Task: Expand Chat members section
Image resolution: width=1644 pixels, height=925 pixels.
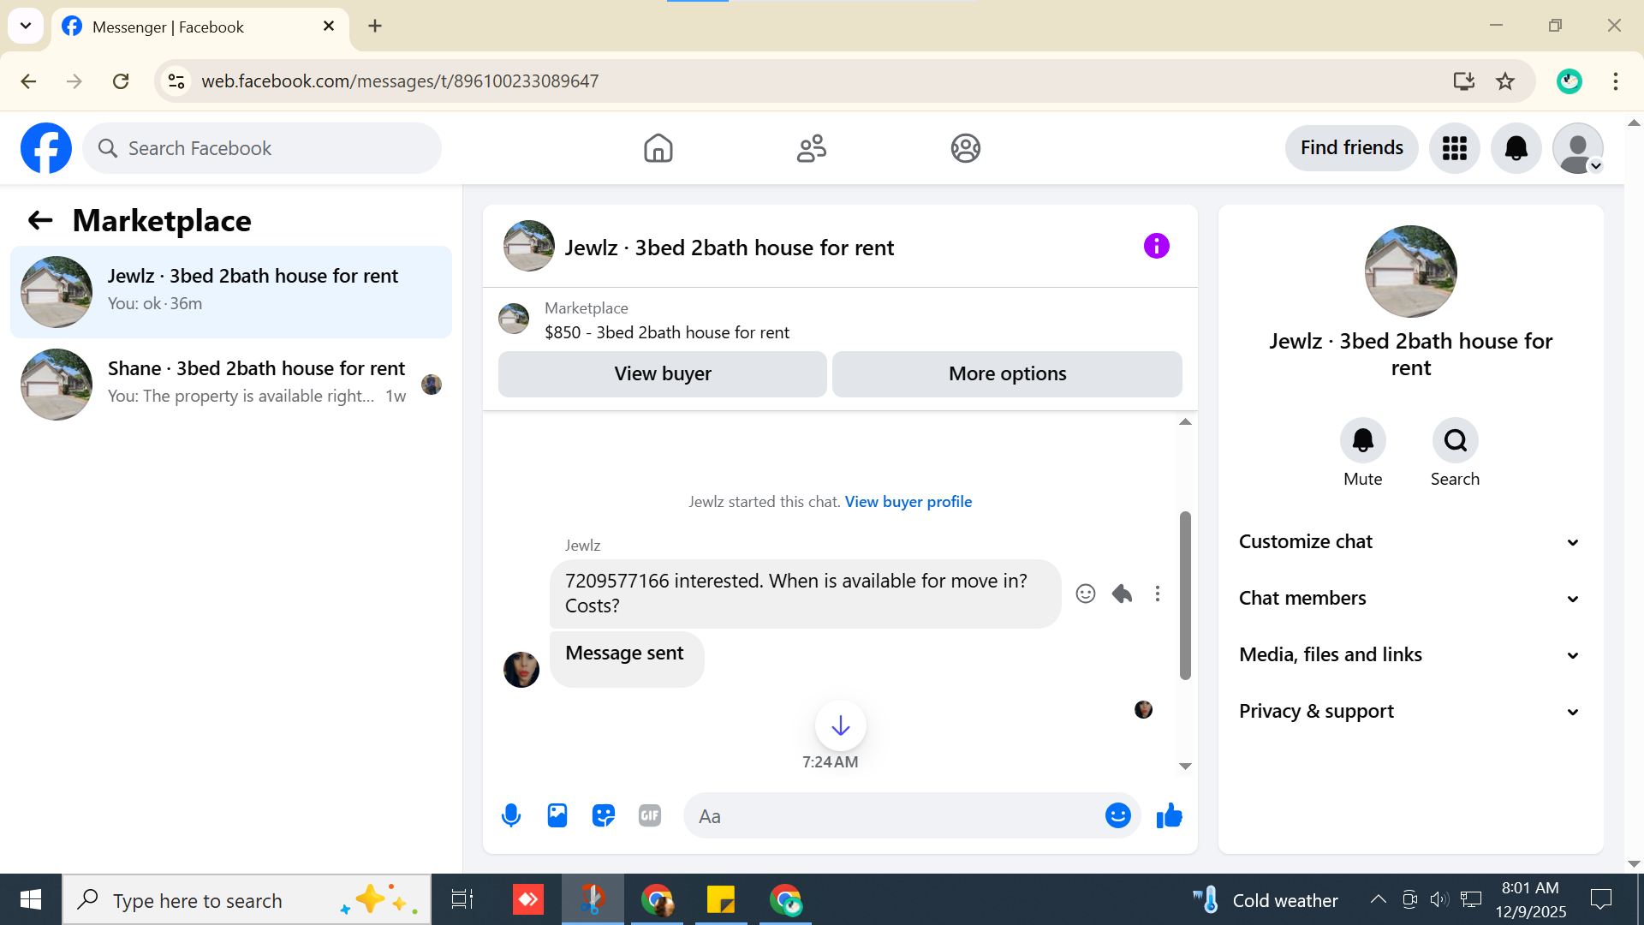Action: (1409, 599)
